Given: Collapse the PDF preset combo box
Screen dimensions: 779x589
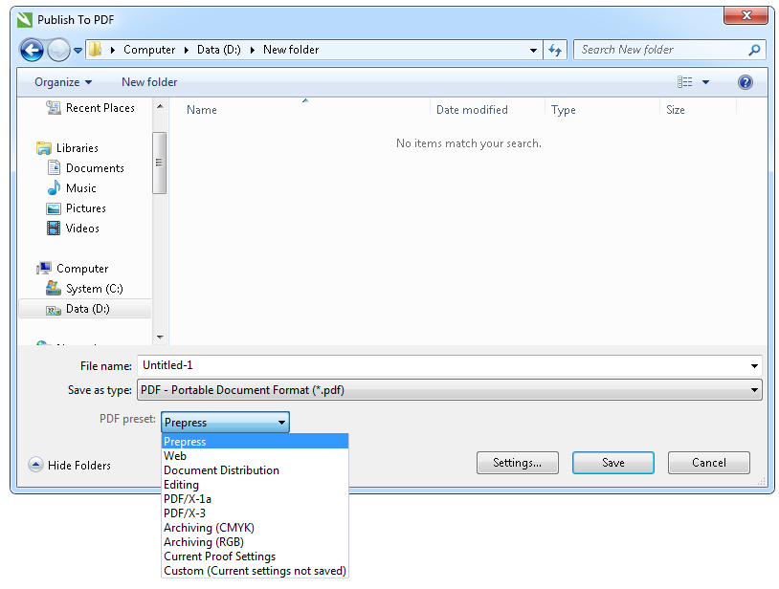Looking at the screenshot, I should tap(225, 423).
